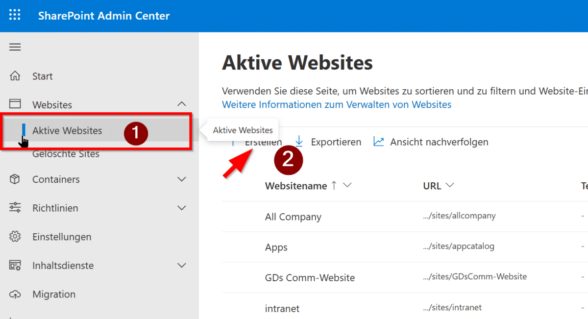Image resolution: width=588 pixels, height=319 pixels.
Task: Click the Inhaltsdienste icon in sidebar
Action: click(x=15, y=266)
